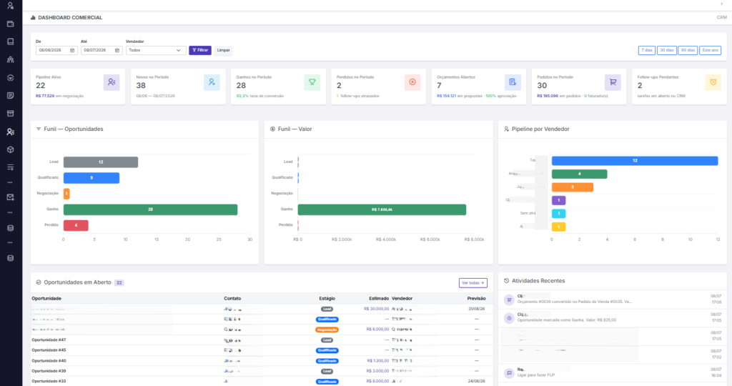Screen dimensions: 732x386
Task: Open the Oportunidade #47 row
Action: pos(262,340)
